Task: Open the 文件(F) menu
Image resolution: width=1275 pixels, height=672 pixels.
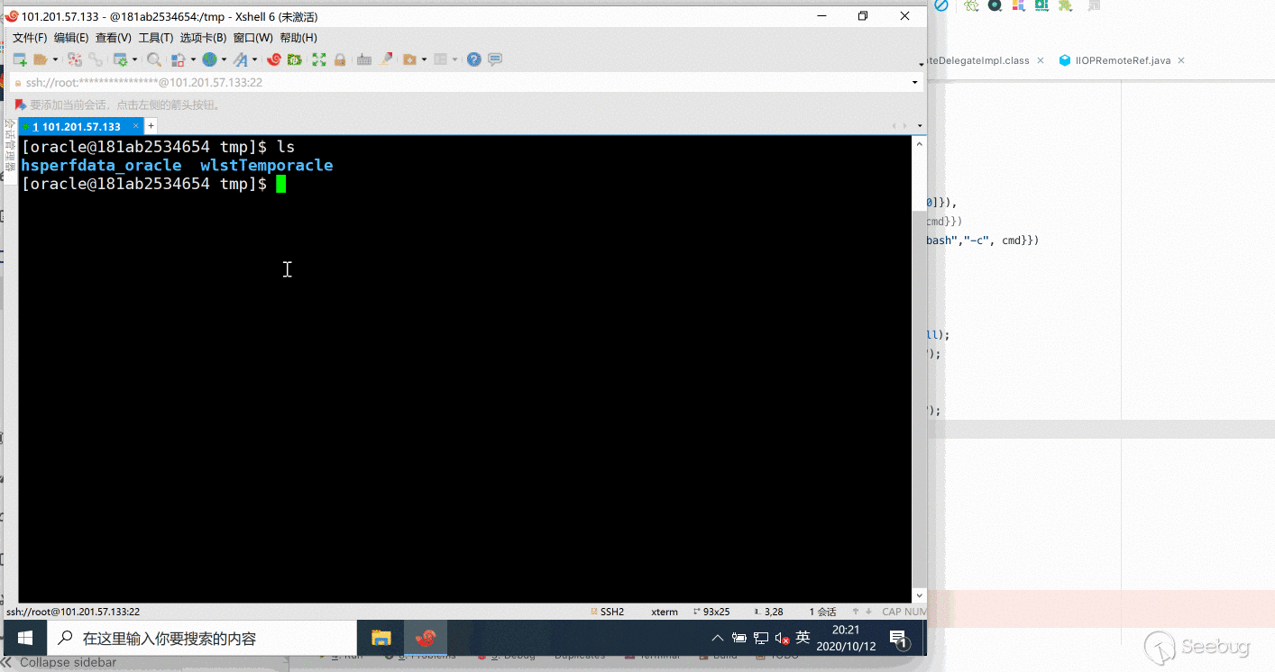Action: tap(29, 38)
